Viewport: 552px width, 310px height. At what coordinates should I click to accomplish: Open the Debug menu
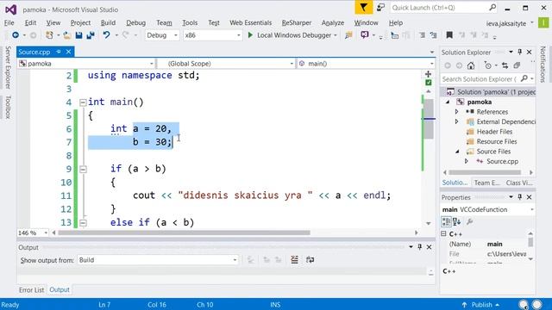click(x=136, y=23)
